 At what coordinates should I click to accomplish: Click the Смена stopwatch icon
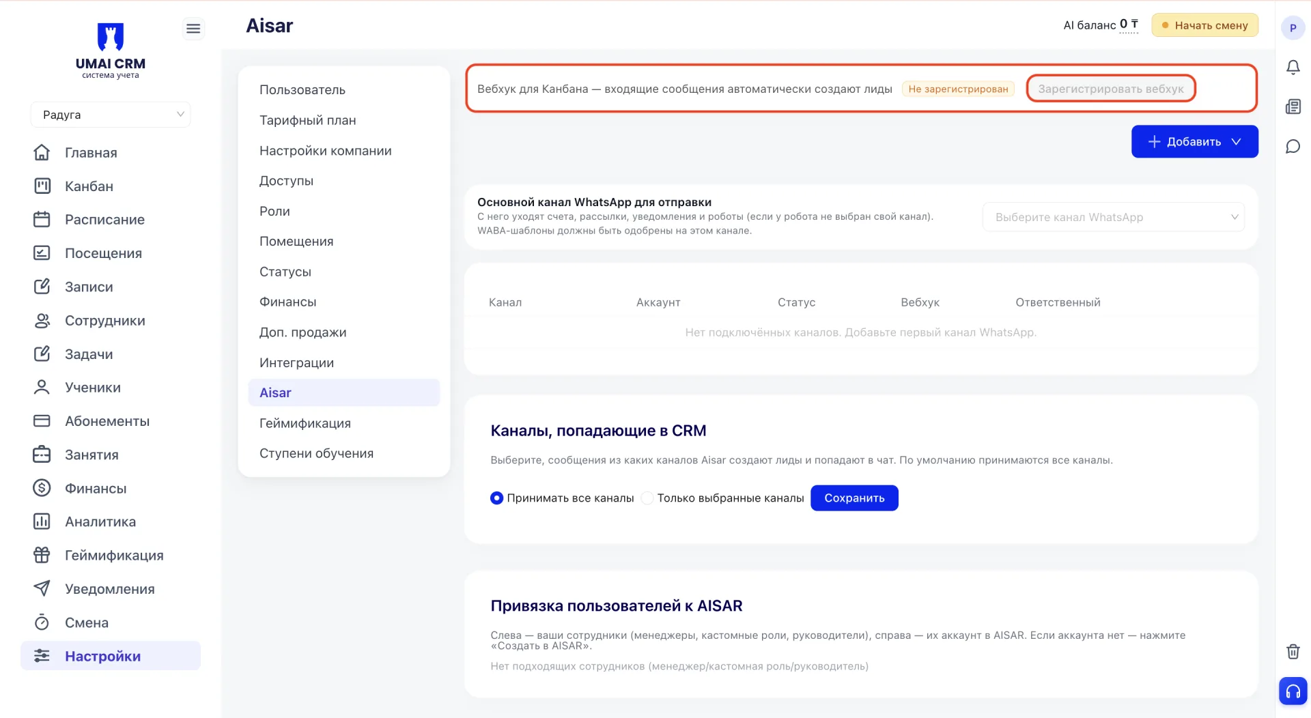pos(42,622)
